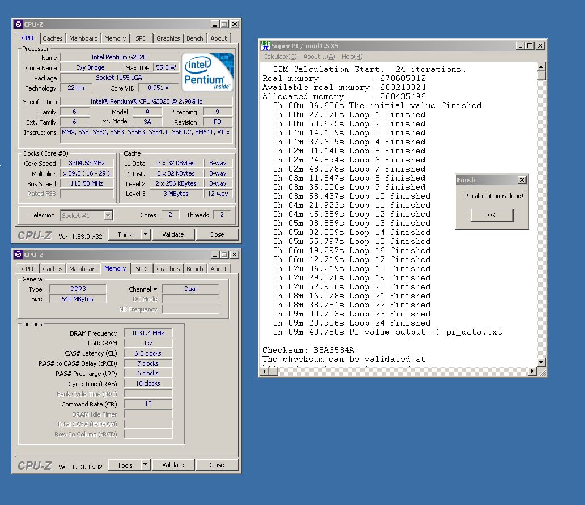The width and height of the screenshot is (585, 505).
Task: Open the Caches tab in the top CPU-Z window
Action: 53,38
